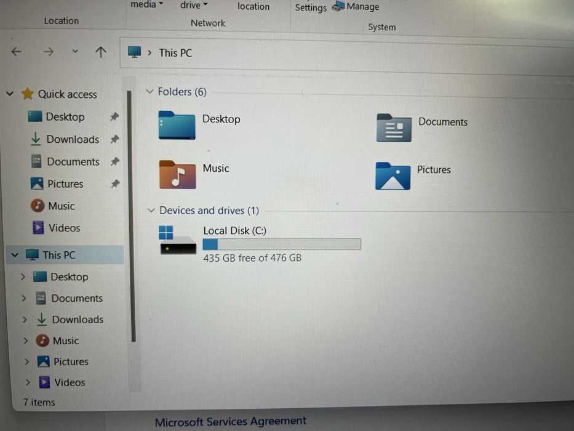Open the media dropdown in ribbon

(x=147, y=4)
